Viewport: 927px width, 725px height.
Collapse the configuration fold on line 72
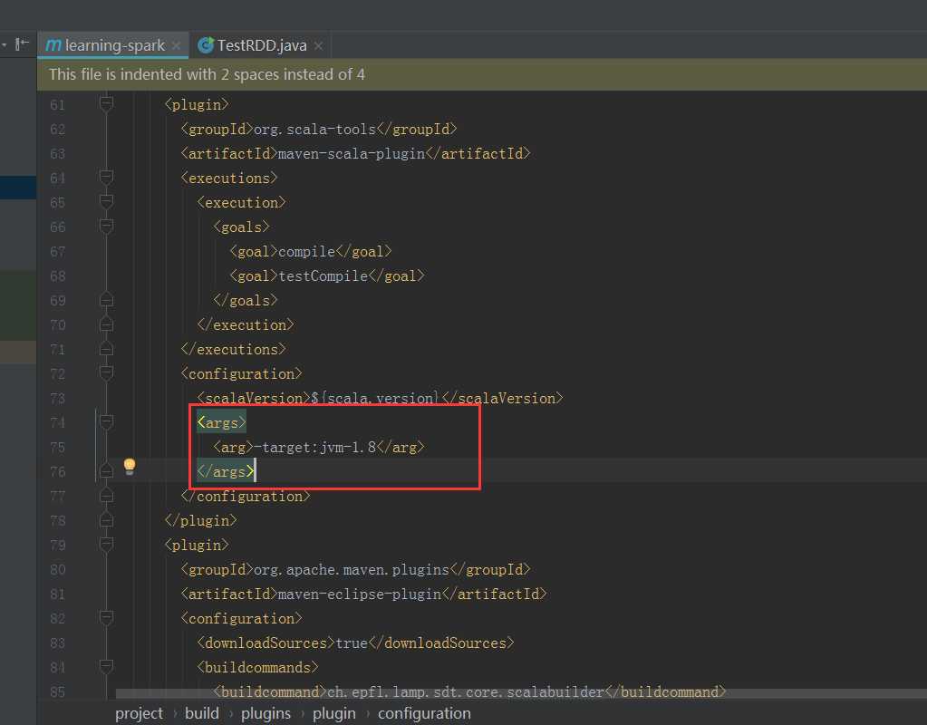106,373
